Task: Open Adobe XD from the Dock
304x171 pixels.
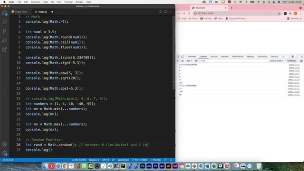Action: click(x=175, y=166)
